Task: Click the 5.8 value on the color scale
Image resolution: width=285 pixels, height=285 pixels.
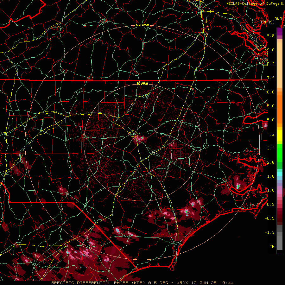Action: pos(271,106)
